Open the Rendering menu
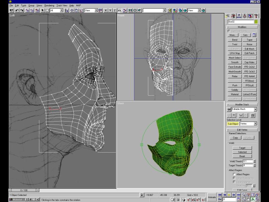 (49, 6)
